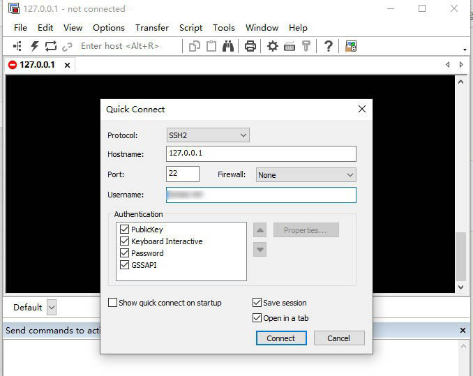Select the 127.0.0.1 session tab
The image size is (473, 376).
click(40, 65)
